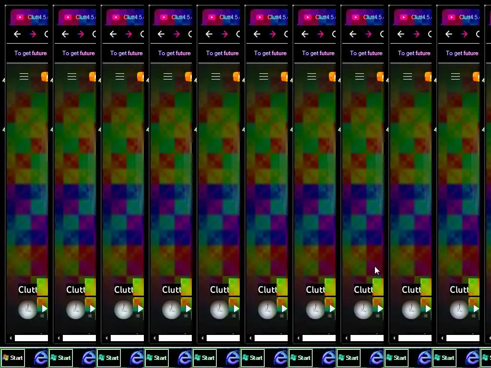Go forward in the first browser copy

[x=33, y=34]
